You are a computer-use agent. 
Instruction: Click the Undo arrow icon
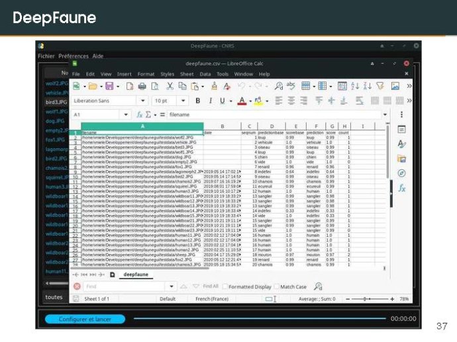241,85
